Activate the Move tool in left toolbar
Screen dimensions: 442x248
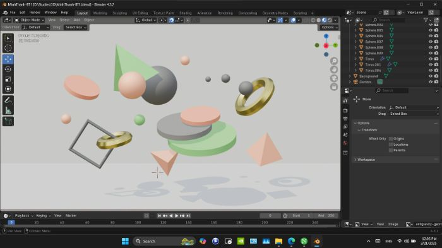click(8, 59)
